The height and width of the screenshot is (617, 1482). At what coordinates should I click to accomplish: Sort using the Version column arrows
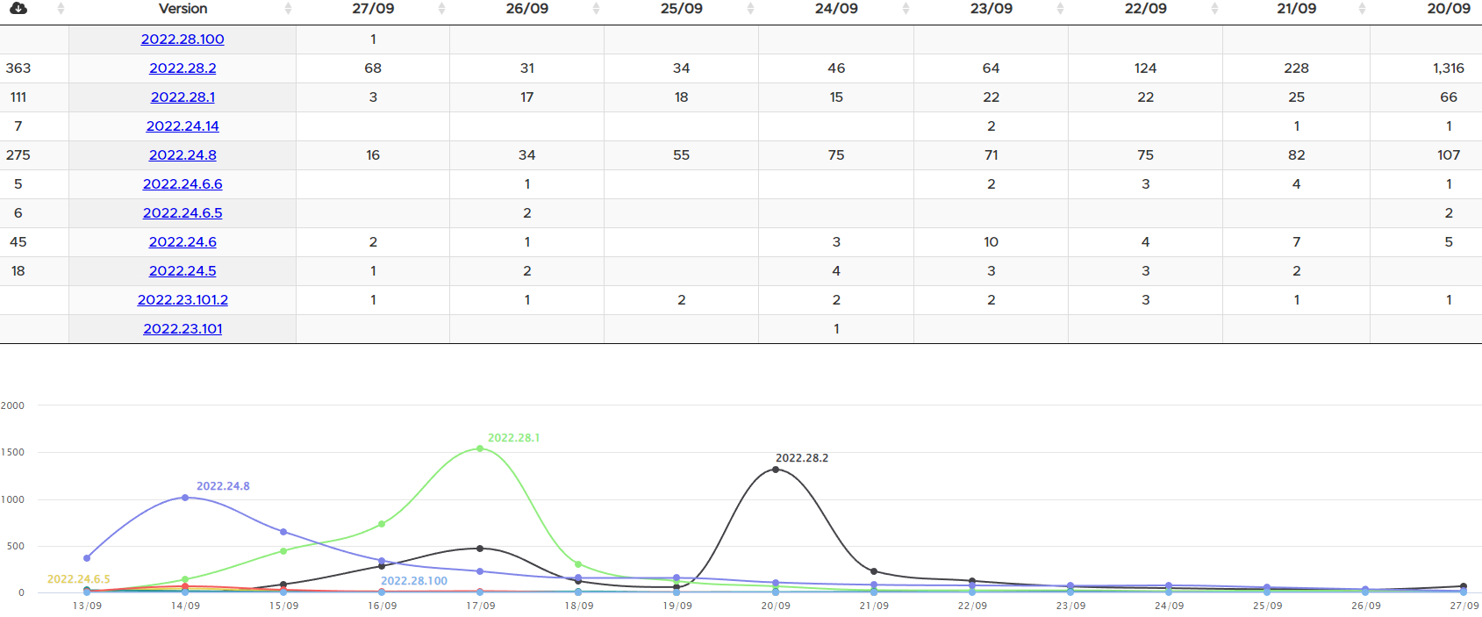pyautogui.click(x=288, y=9)
